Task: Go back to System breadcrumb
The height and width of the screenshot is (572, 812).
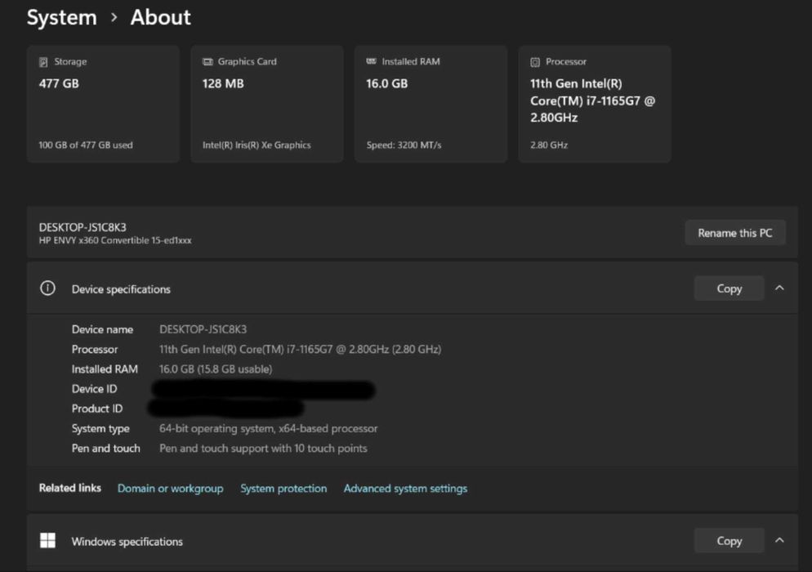Action: point(61,18)
